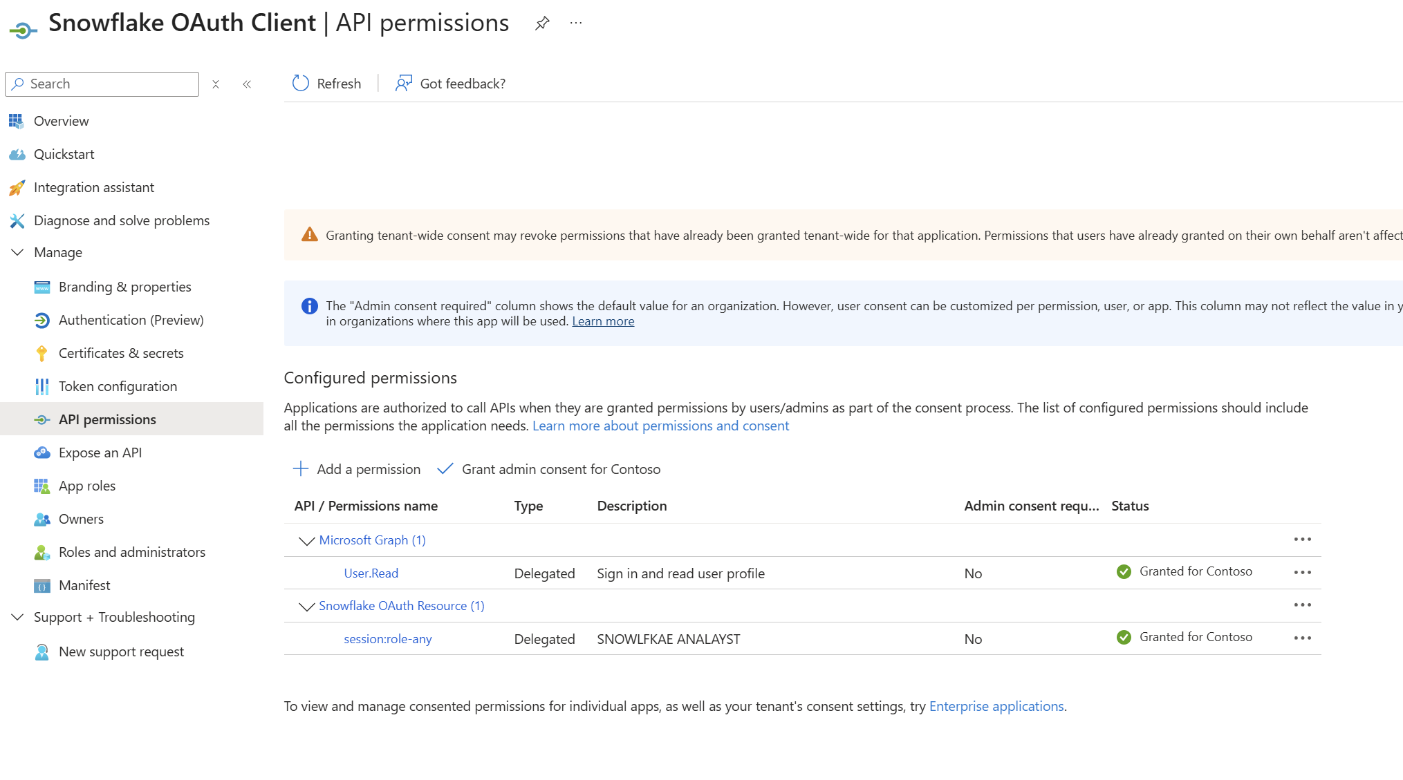Click the green Granted status icon for session:role-any
The width and height of the screenshot is (1403, 780).
click(x=1124, y=637)
